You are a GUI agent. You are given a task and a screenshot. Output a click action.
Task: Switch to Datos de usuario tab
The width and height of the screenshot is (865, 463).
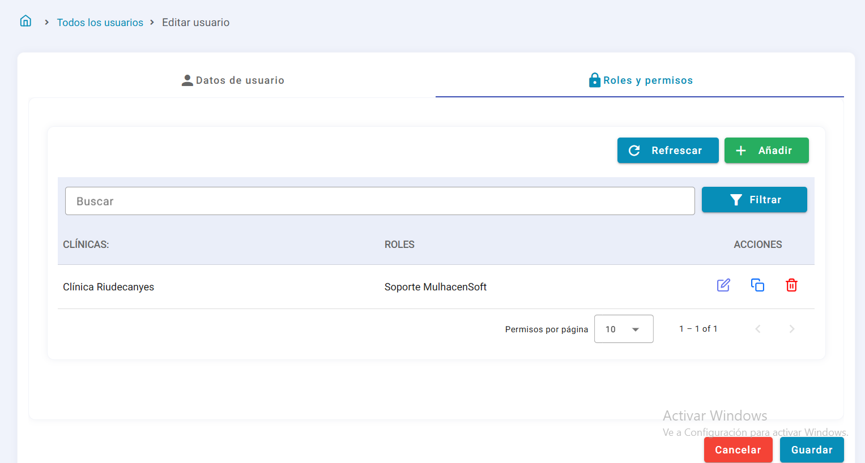(233, 80)
